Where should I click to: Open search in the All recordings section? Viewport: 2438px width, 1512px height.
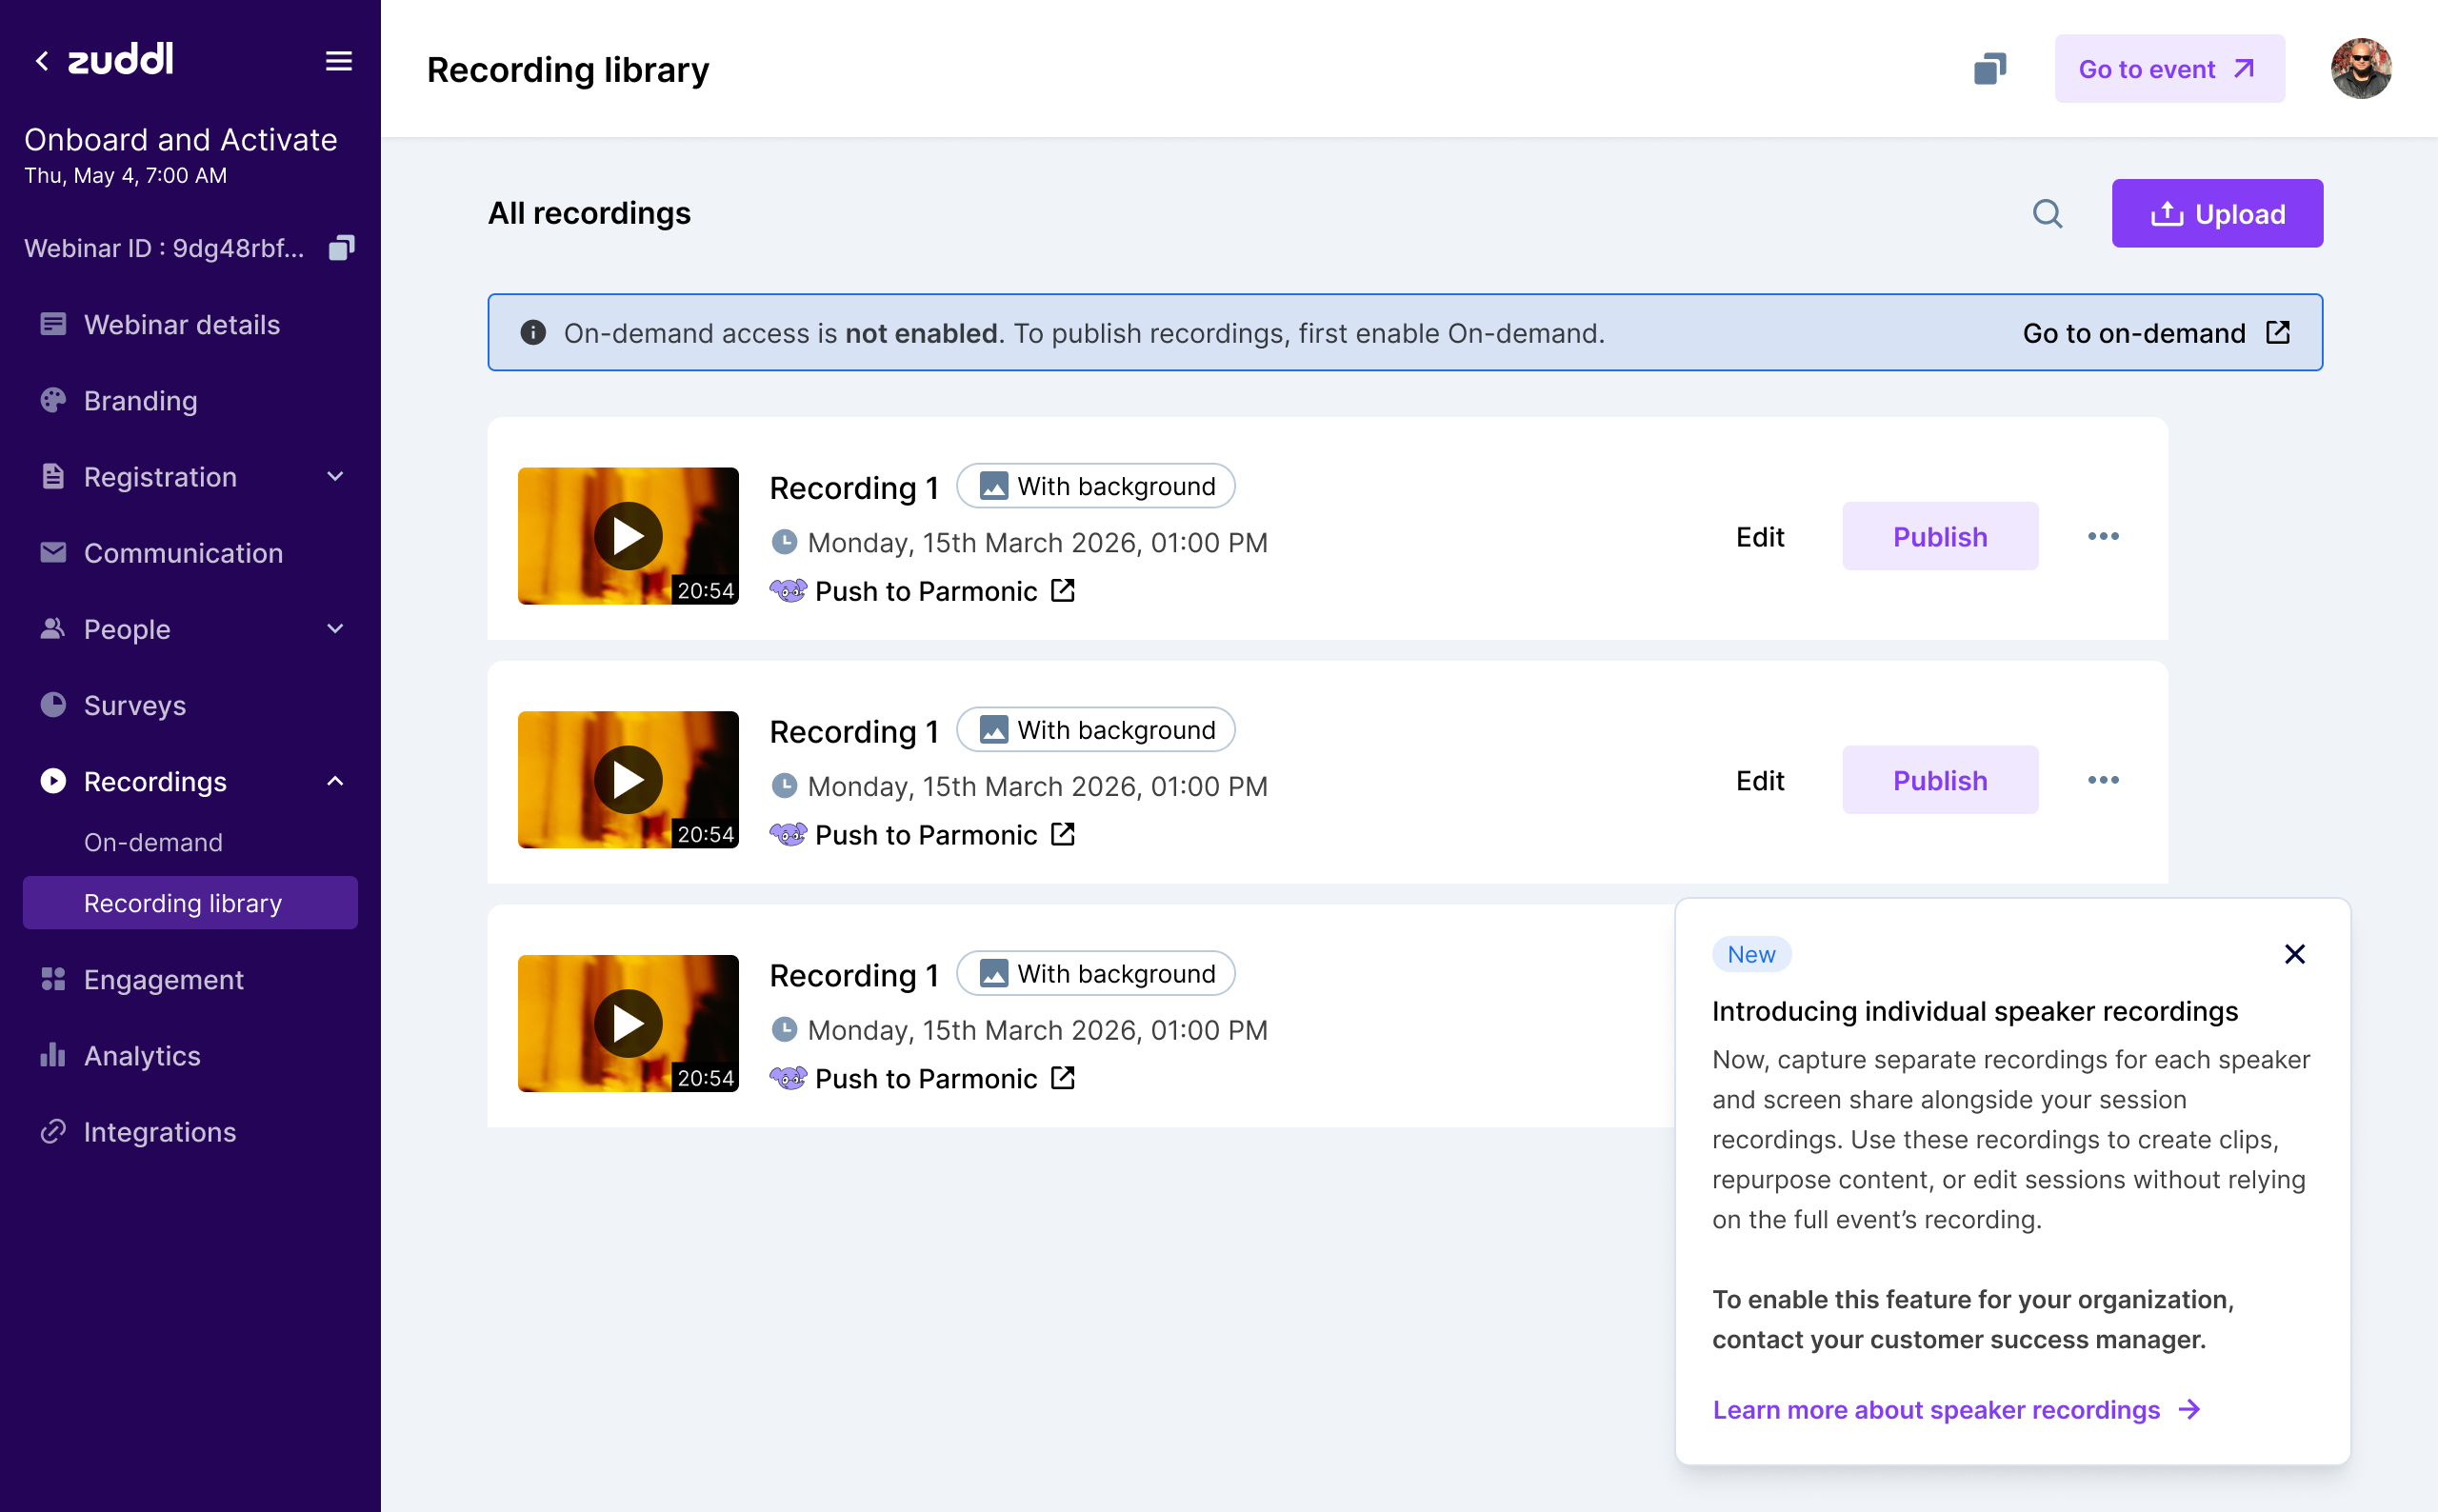point(2048,213)
